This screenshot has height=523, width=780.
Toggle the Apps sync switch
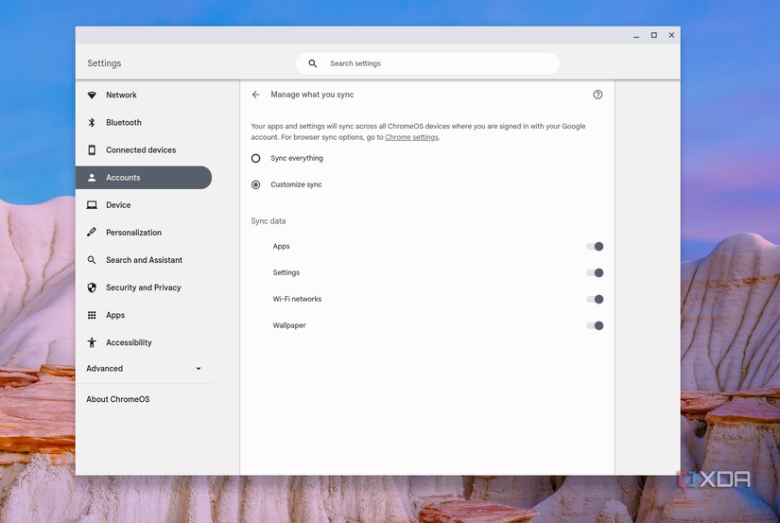(595, 246)
